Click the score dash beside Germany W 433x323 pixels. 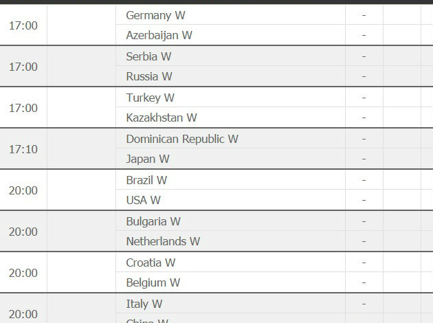tap(364, 15)
